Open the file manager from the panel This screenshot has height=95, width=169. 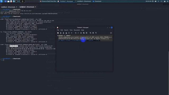[8, 1]
